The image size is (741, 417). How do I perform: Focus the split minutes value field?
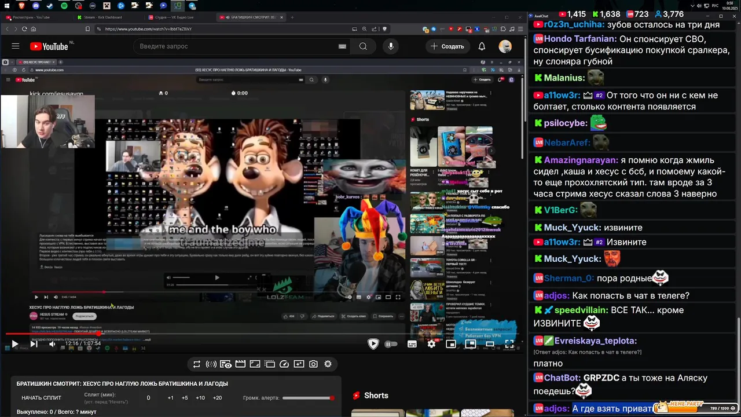(x=148, y=398)
